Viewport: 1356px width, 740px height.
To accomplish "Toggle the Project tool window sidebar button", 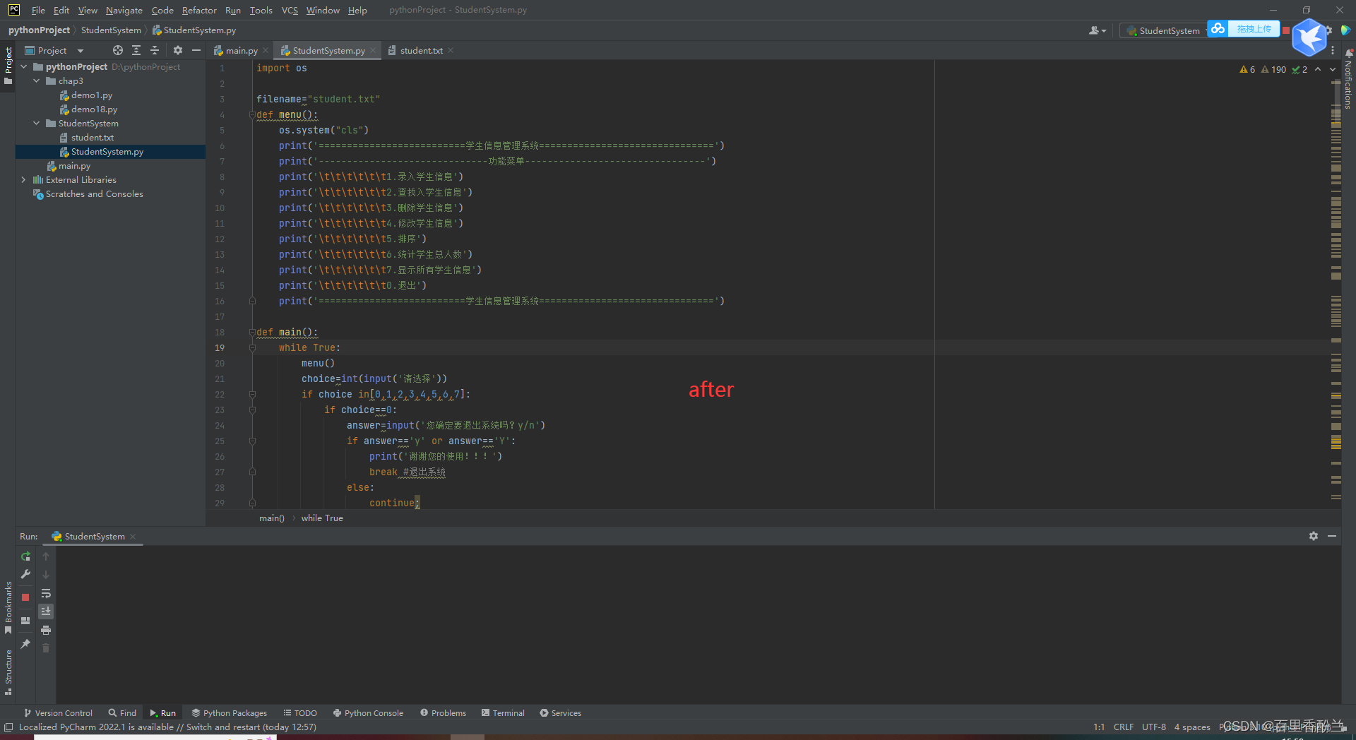I will [x=8, y=66].
